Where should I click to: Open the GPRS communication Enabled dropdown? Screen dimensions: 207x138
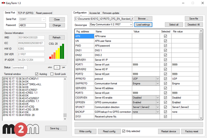click(157, 102)
